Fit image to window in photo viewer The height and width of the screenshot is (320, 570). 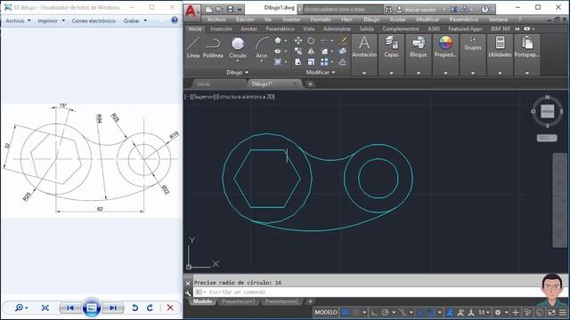point(45,308)
